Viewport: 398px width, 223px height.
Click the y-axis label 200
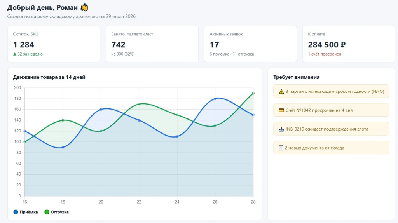(17, 87)
